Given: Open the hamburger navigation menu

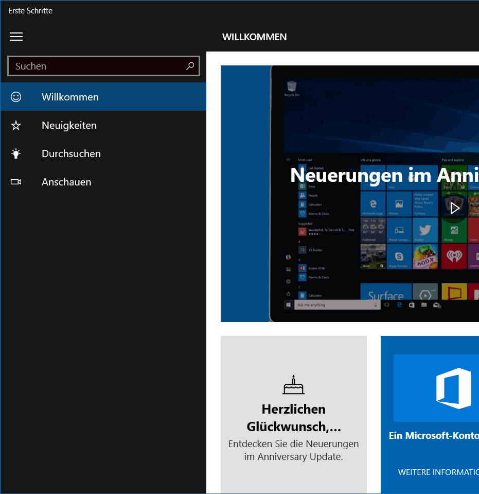Looking at the screenshot, I should coord(16,37).
